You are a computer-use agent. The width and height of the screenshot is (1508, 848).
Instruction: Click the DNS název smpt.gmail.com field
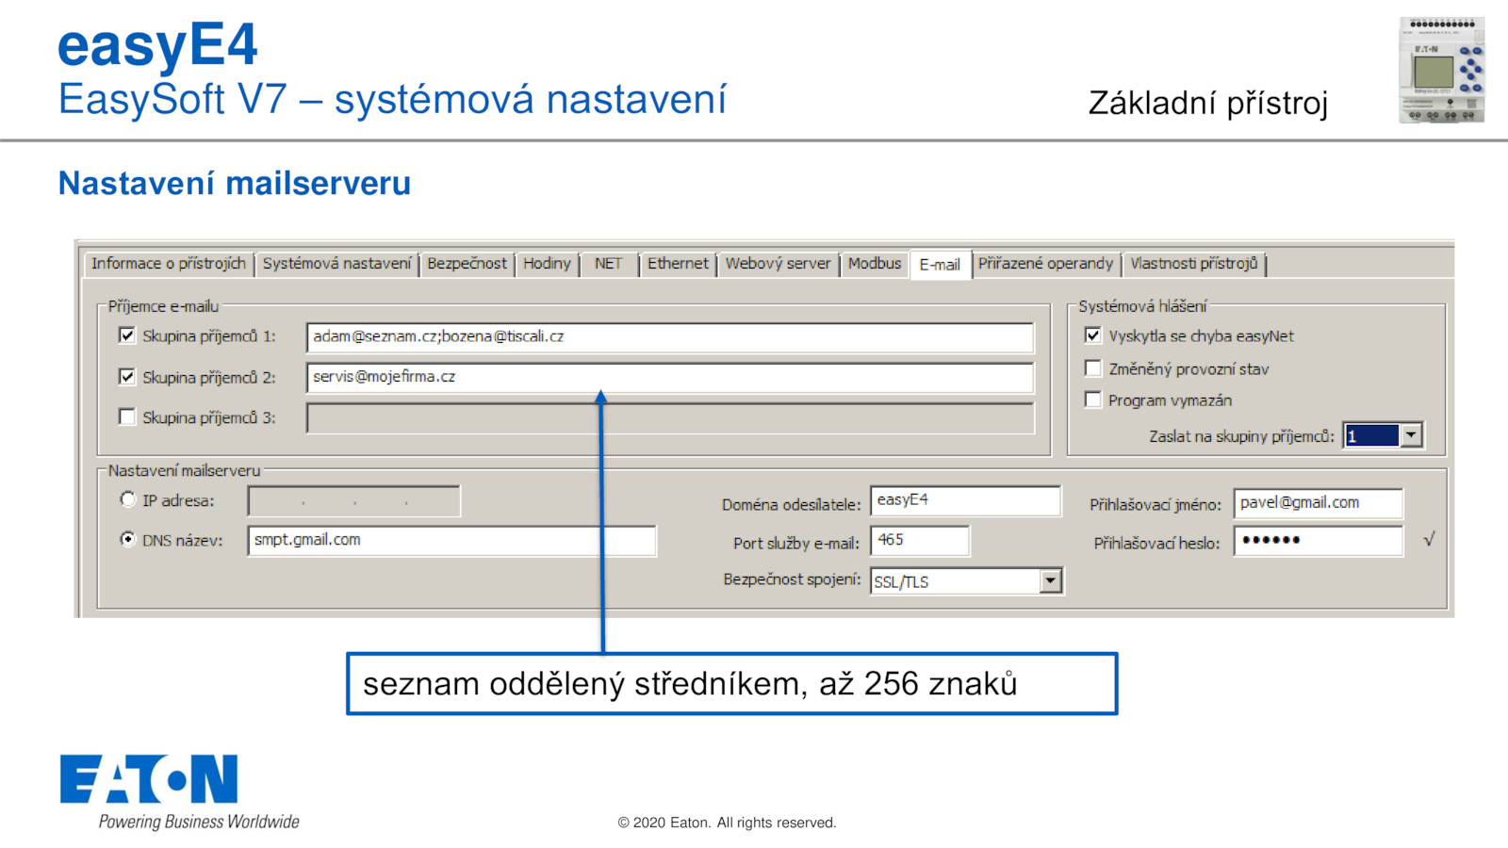(x=452, y=541)
